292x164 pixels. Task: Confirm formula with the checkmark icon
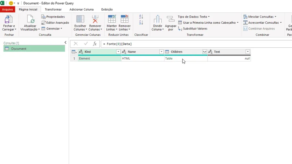86,44
